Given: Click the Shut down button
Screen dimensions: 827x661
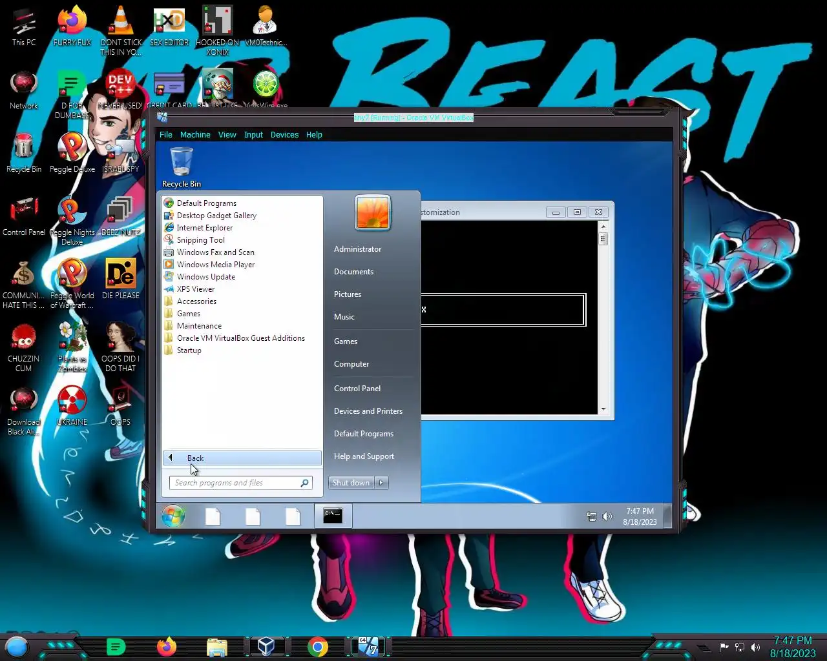Looking at the screenshot, I should (x=351, y=483).
